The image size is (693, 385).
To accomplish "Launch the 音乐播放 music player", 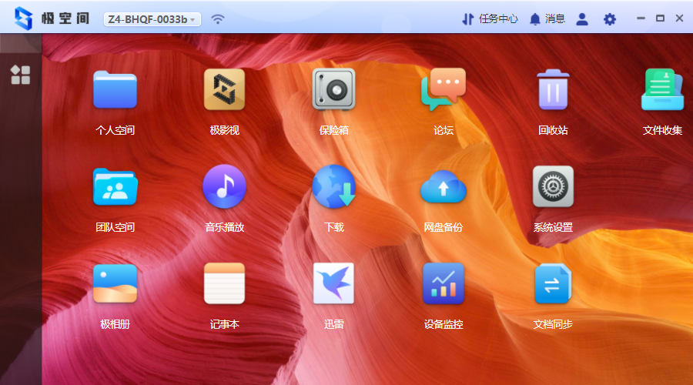I will point(224,187).
